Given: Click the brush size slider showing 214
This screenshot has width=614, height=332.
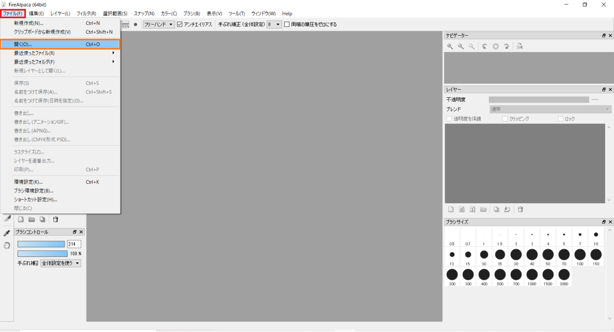Looking at the screenshot, I should 41,244.
